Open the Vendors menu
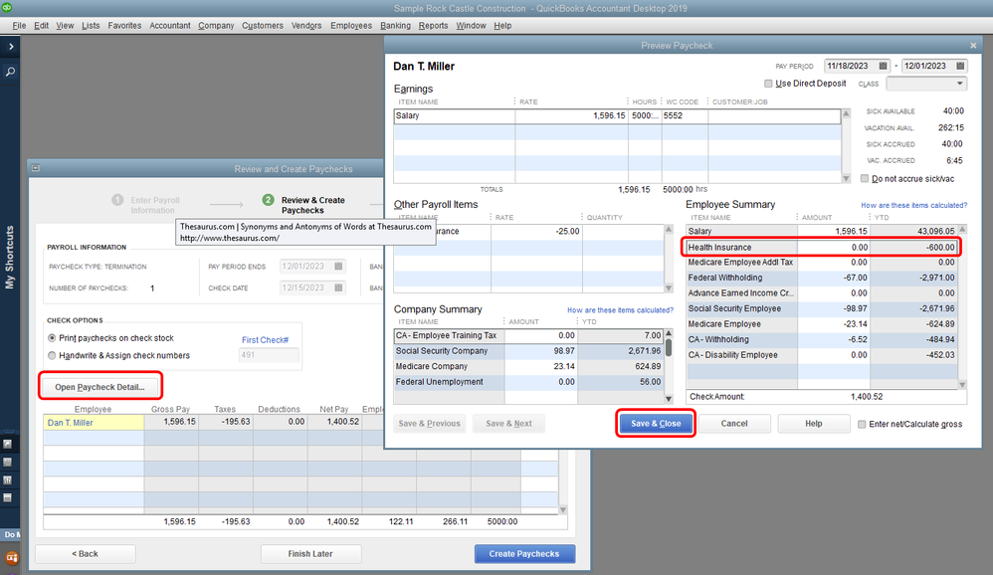 (x=306, y=25)
